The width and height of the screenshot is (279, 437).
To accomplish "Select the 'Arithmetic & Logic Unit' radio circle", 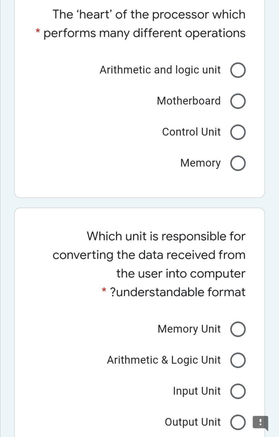I will [x=238, y=361].
